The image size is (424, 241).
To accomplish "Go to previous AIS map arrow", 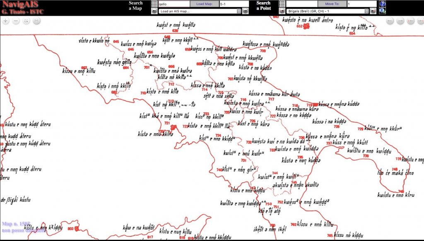I will 154,11.
